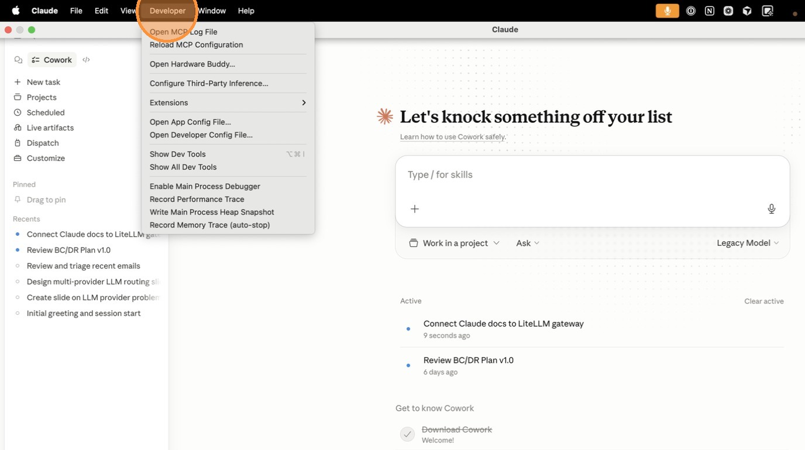Click the plus attachment icon in prompt box
The width and height of the screenshot is (805, 450).
pyautogui.click(x=415, y=209)
